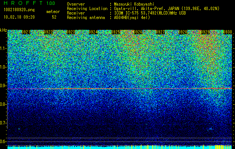Click the 0.9 kHz axis label

(3, 86)
